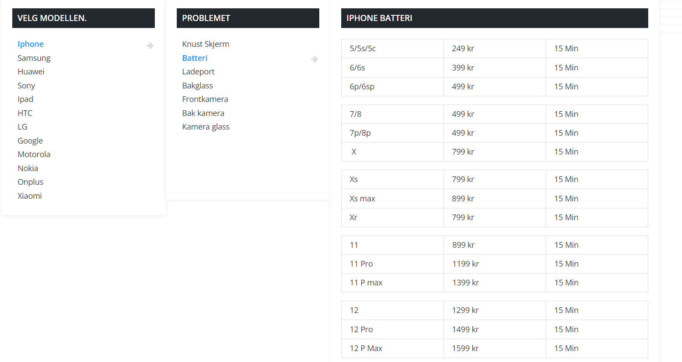The width and height of the screenshot is (682, 362).
Task: Click the arrow icon beside Batteri
Action: click(x=314, y=59)
